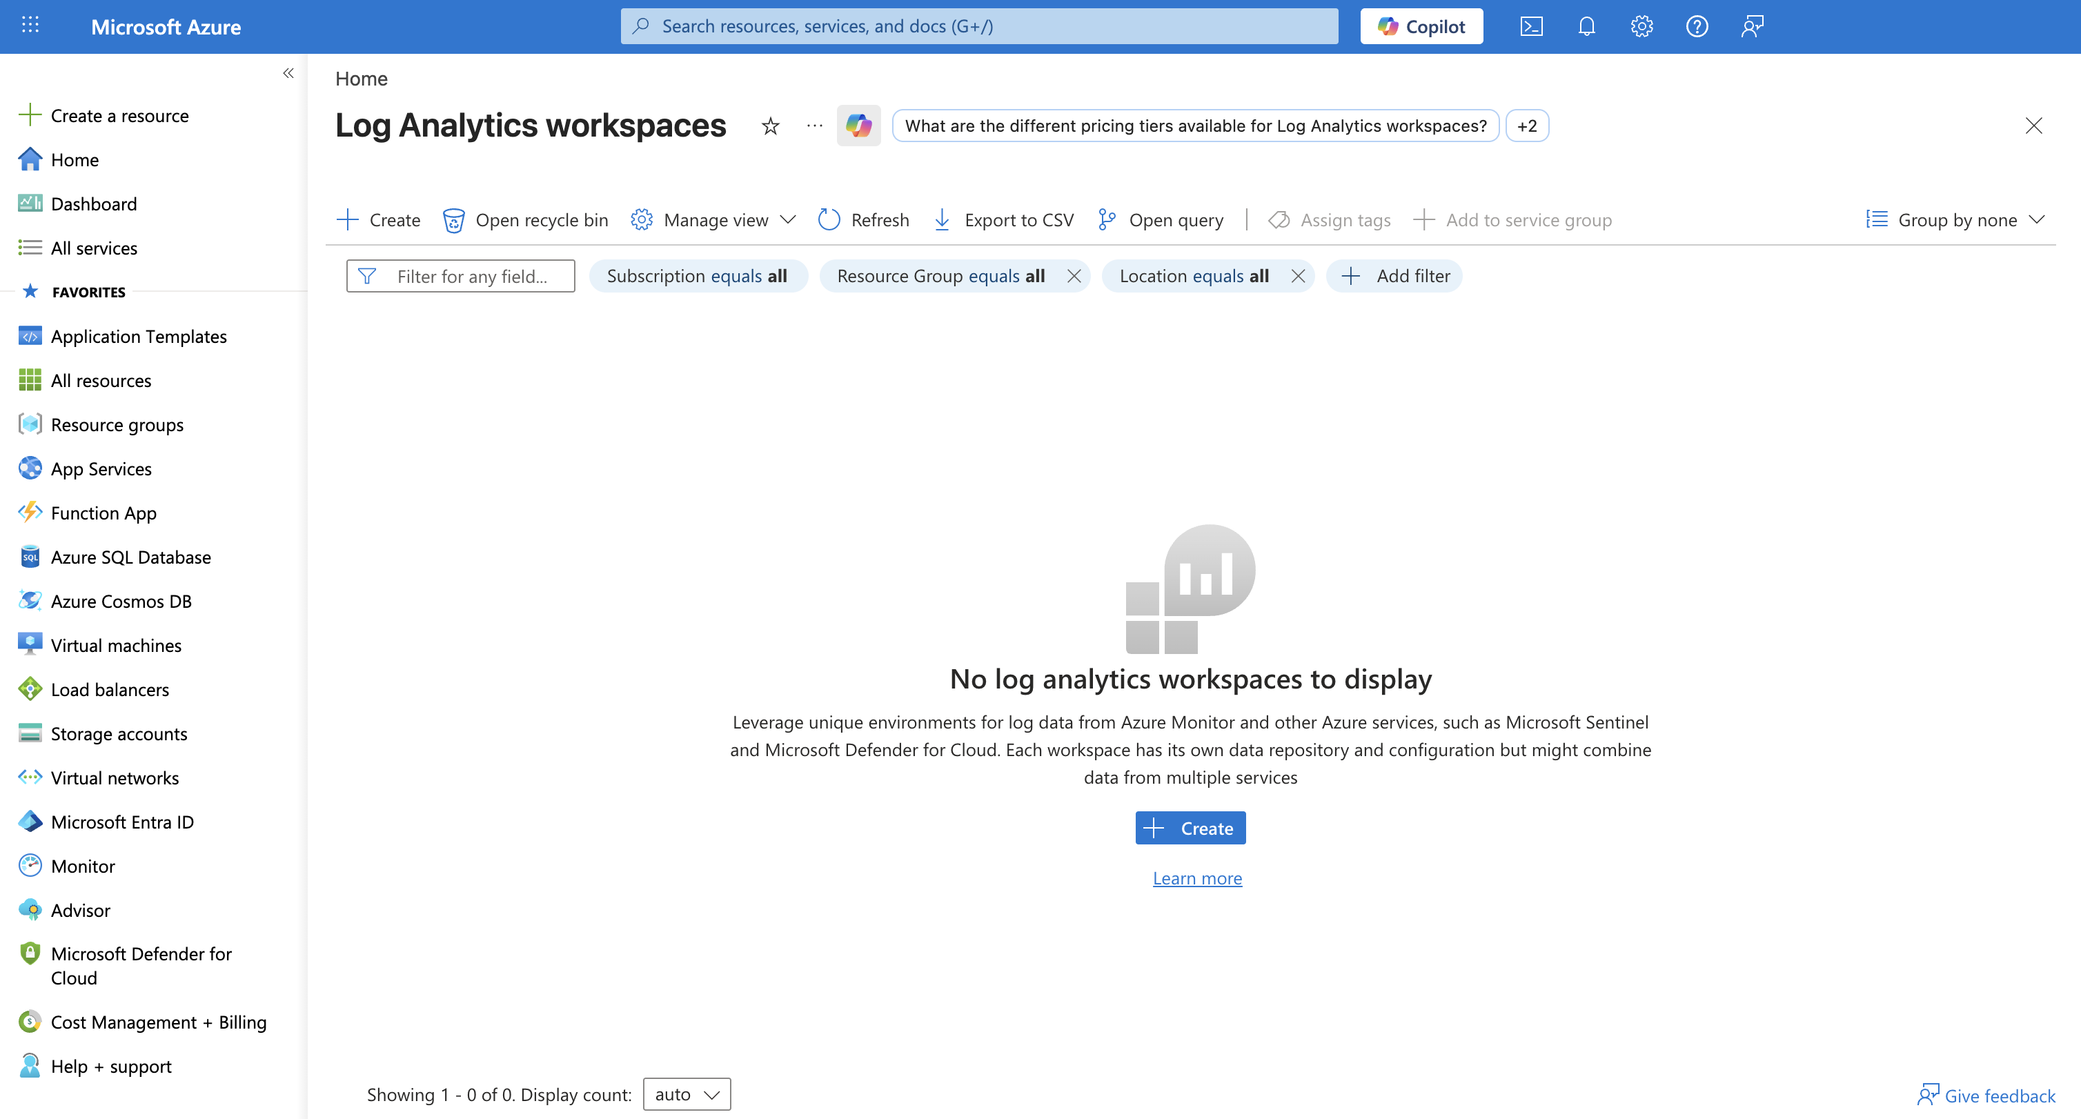
Task: Open portal settings gear icon
Action: (1641, 27)
